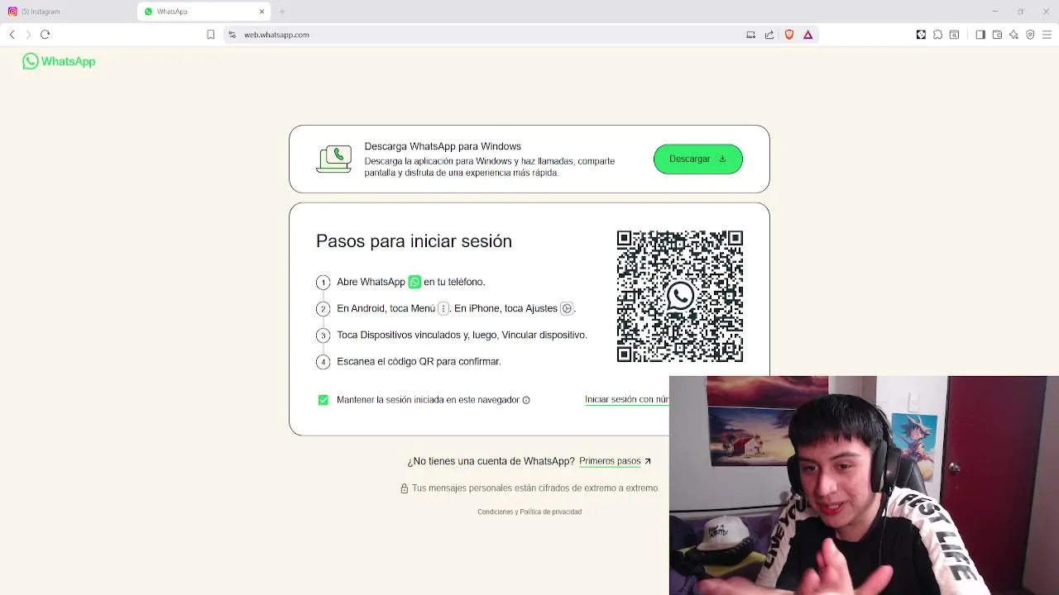Image resolution: width=1059 pixels, height=595 pixels.
Task: Click Descargar button for WhatsApp Windows
Action: pos(698,159)
